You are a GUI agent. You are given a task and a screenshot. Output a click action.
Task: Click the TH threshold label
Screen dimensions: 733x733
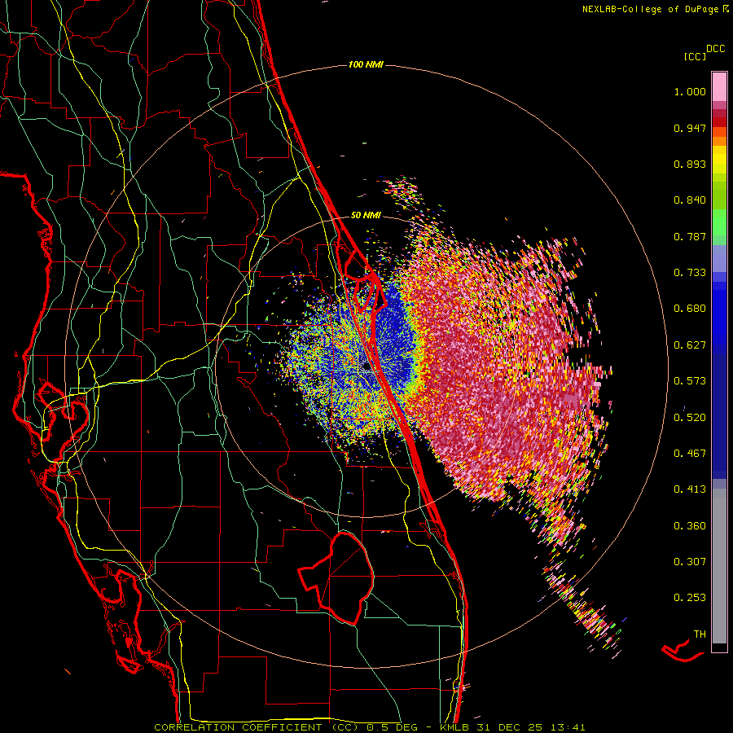(700, 634)
